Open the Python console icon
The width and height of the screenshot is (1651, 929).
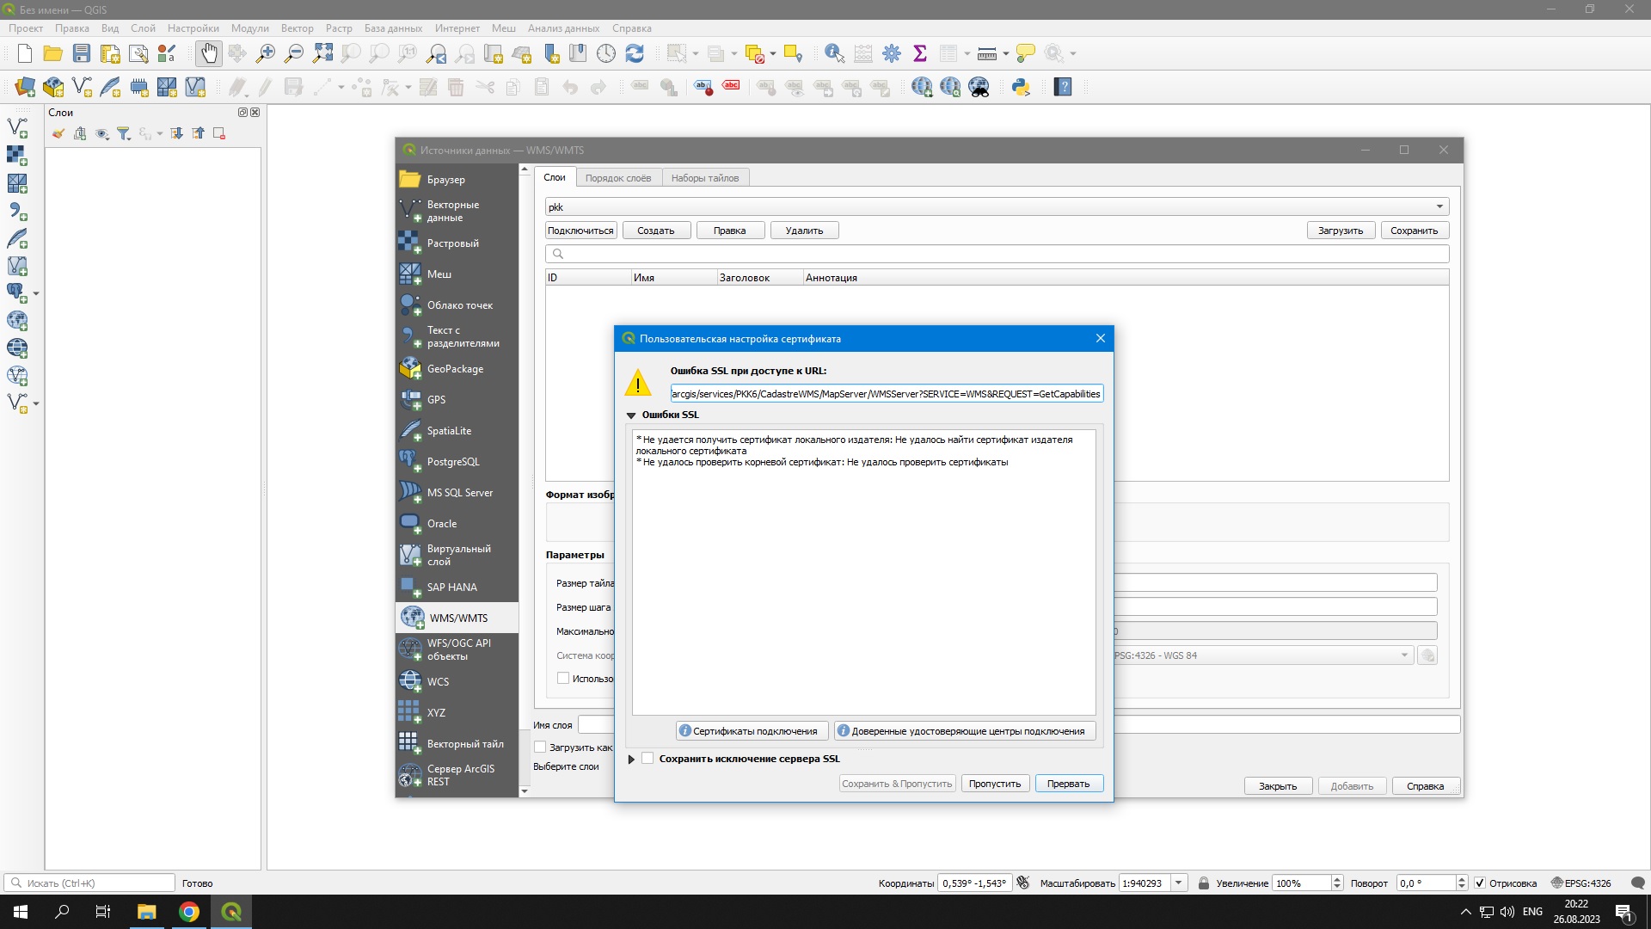[x=1021, y=87]
